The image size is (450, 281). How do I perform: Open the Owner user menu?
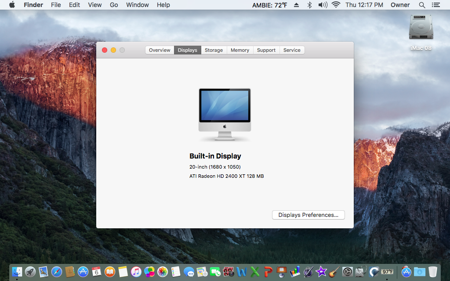pyautogui.click(x=400, y=5)
